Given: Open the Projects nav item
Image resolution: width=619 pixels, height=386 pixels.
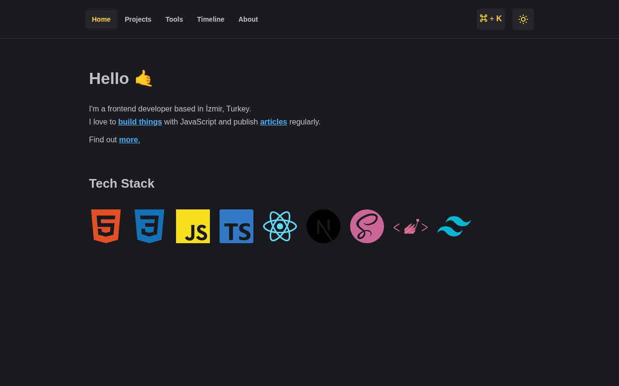Looking at the screenshot, I should (x=138, y=19).
